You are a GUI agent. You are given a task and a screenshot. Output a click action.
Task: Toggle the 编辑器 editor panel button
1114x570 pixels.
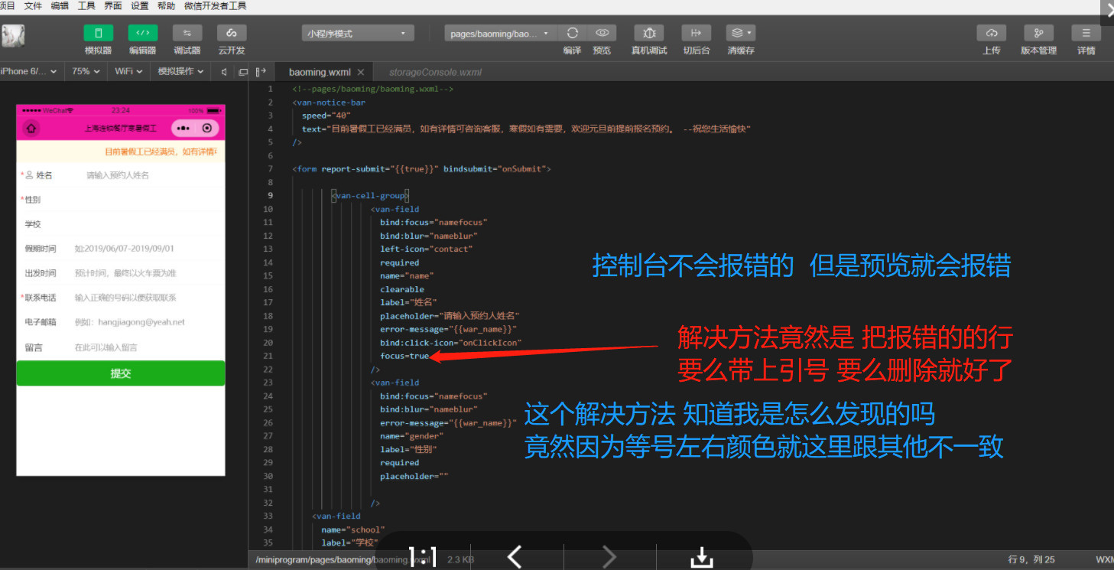142,33
